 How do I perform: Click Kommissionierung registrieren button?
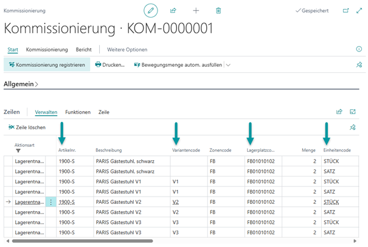[x=47, y=65]
